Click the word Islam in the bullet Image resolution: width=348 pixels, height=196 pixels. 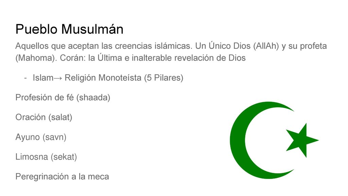tap(43, 78)
